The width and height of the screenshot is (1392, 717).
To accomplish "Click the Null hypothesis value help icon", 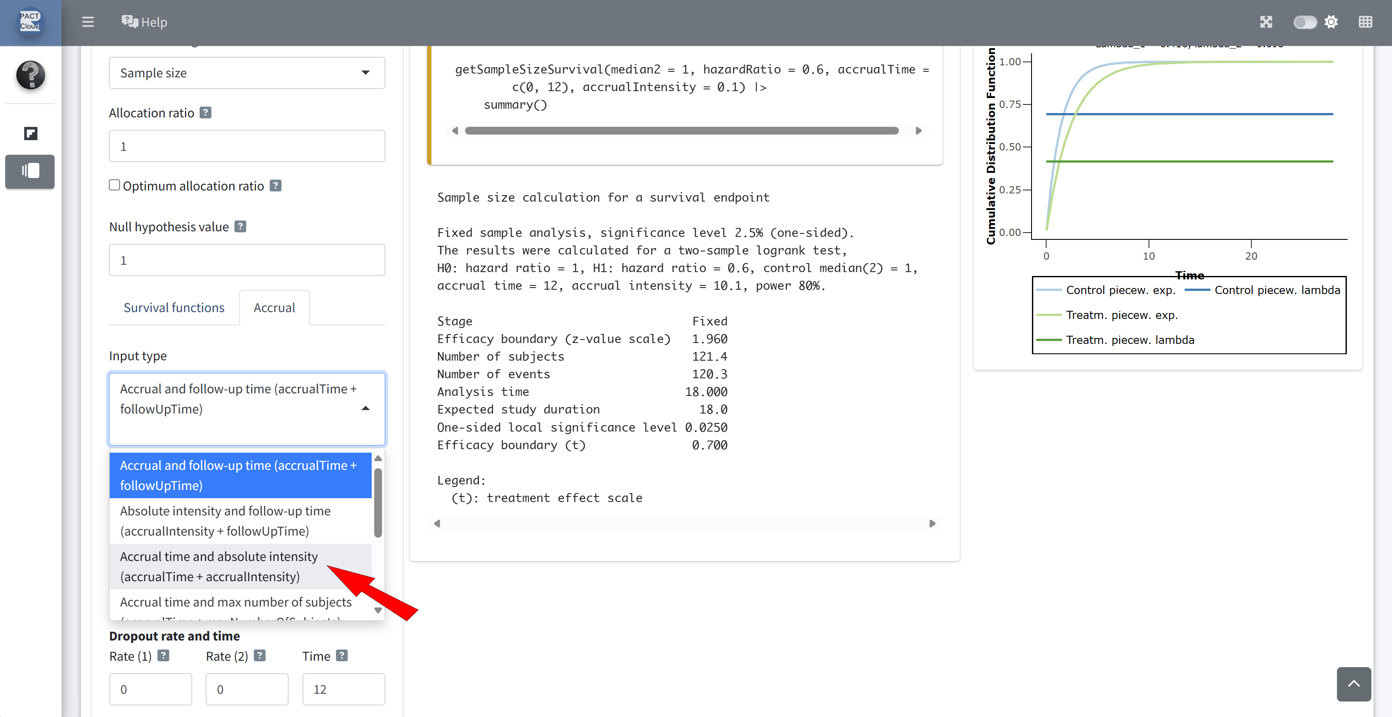I will tap(240, 227).
